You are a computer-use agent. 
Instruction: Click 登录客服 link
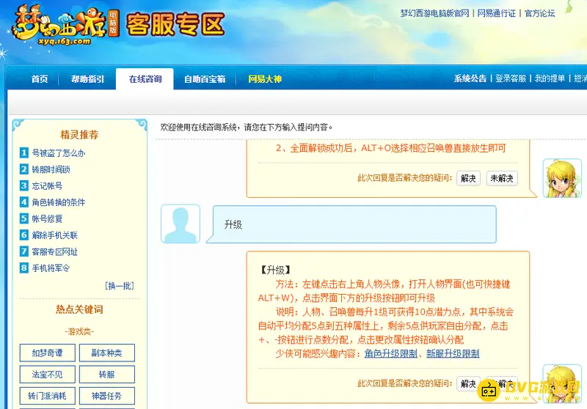point(510,78)
